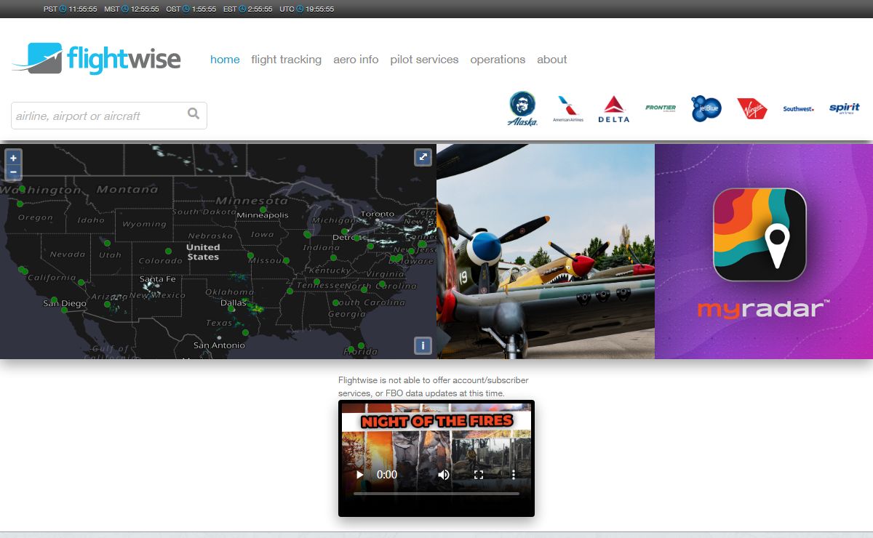Select the Virgin logo
This screenshot has width=873, height=538.
click(x=752, y=108)
